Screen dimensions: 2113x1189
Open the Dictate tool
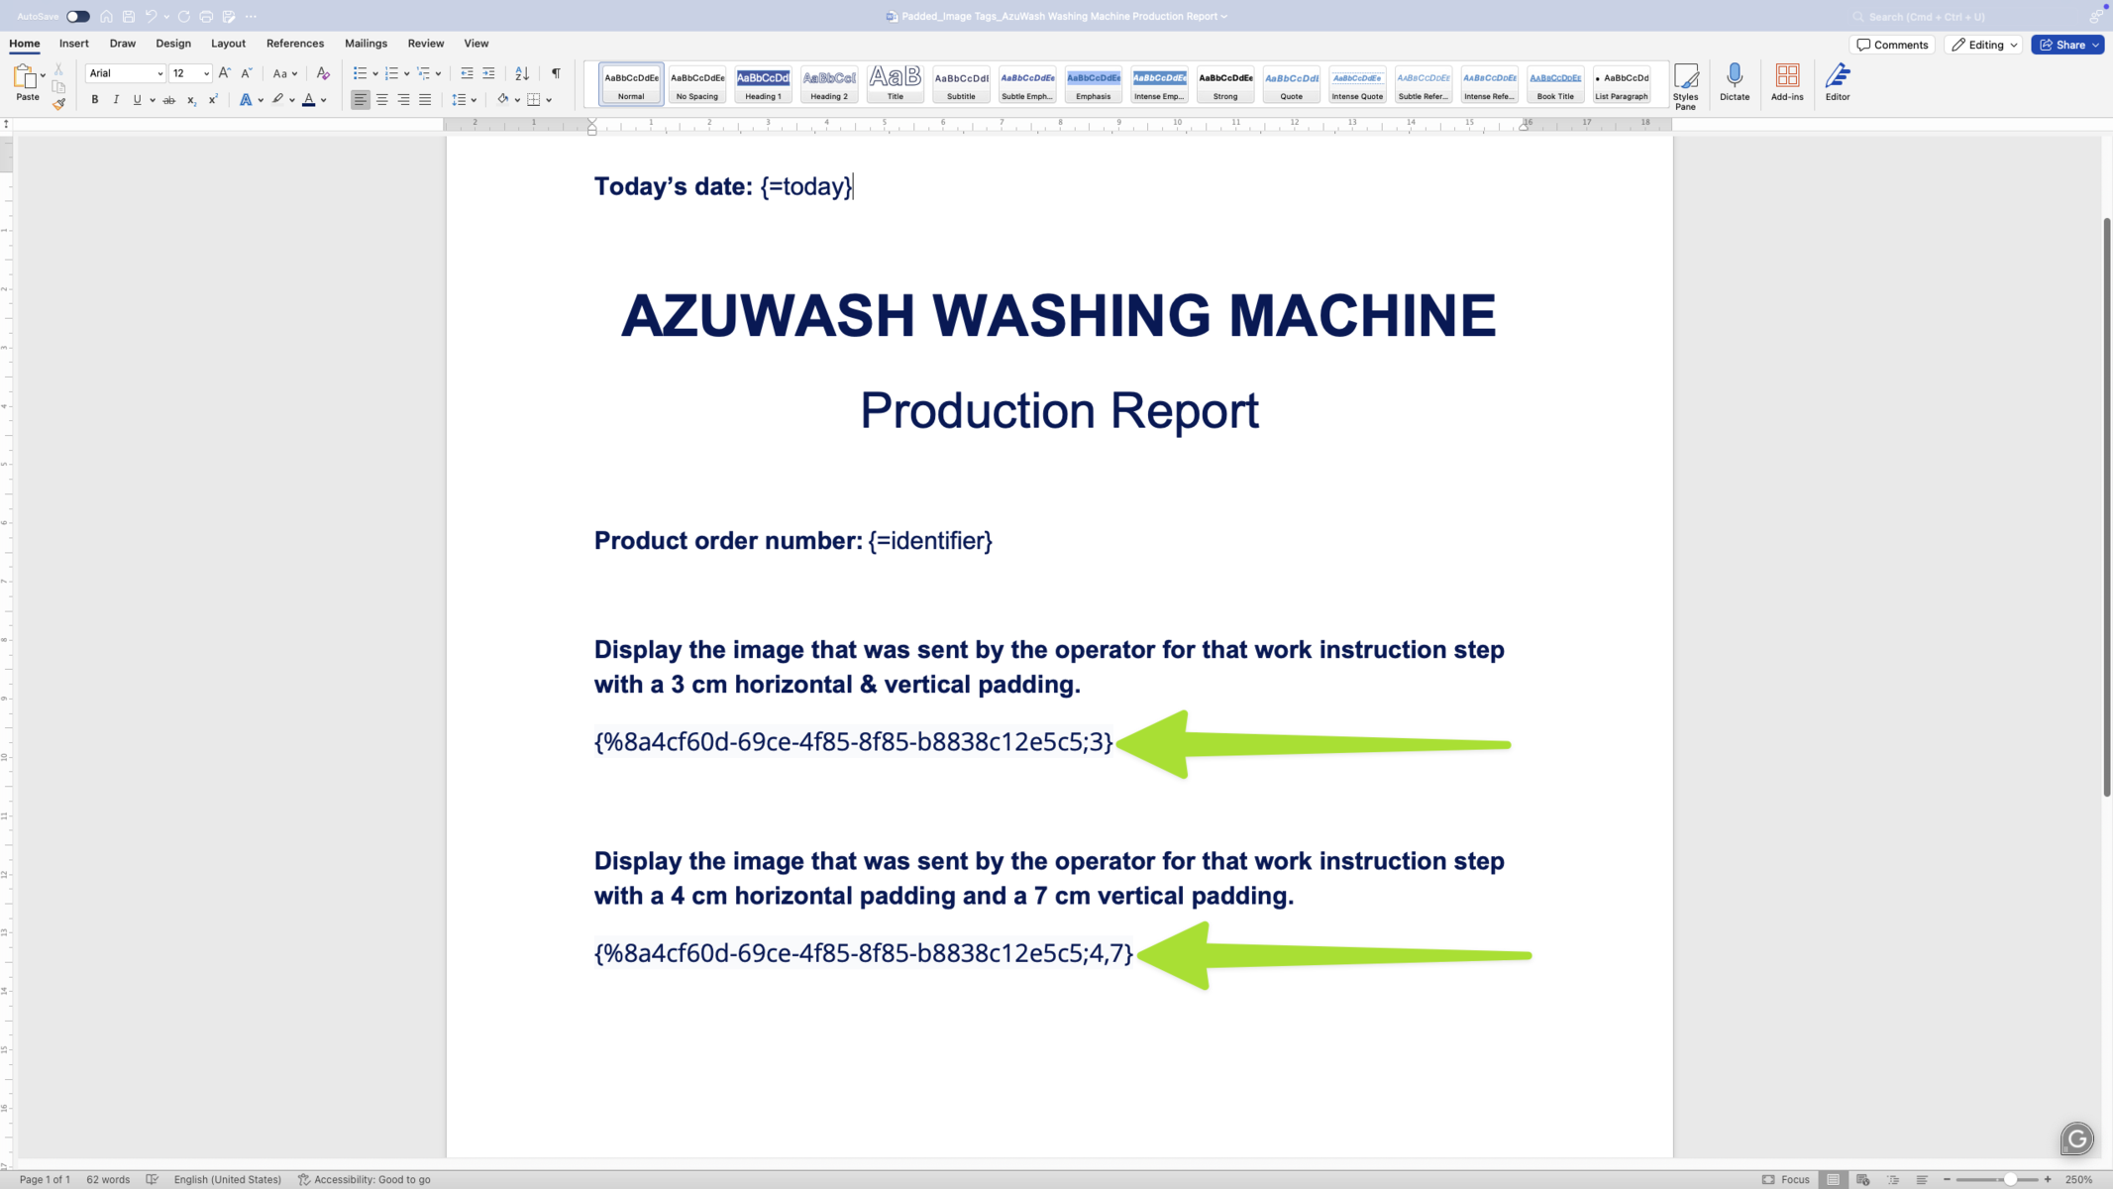tap(1734, 84)
